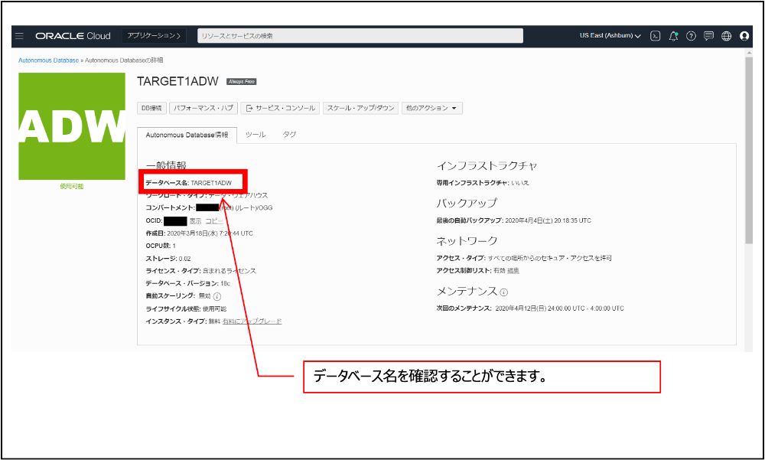Image resolution: width=765 pixels, height=460 pixels.
Task: Click the 次回のメンテナンス schedule text
Action: tap(530, 308)
